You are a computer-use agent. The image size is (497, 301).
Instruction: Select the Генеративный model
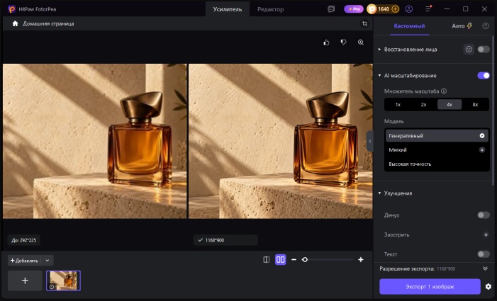tap(437, 135)
